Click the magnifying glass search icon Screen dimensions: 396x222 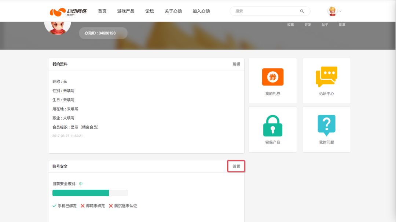pyautogui.click(x=302, y=11)
